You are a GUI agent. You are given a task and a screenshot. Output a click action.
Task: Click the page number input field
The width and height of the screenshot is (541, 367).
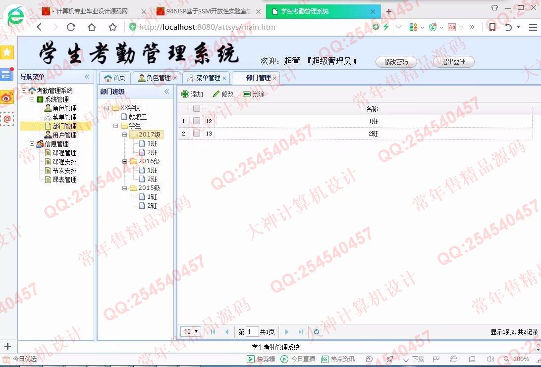point(252,332)
